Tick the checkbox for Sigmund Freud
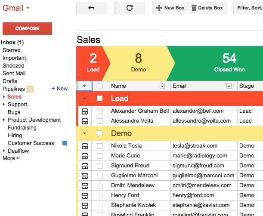 (100, 166)
